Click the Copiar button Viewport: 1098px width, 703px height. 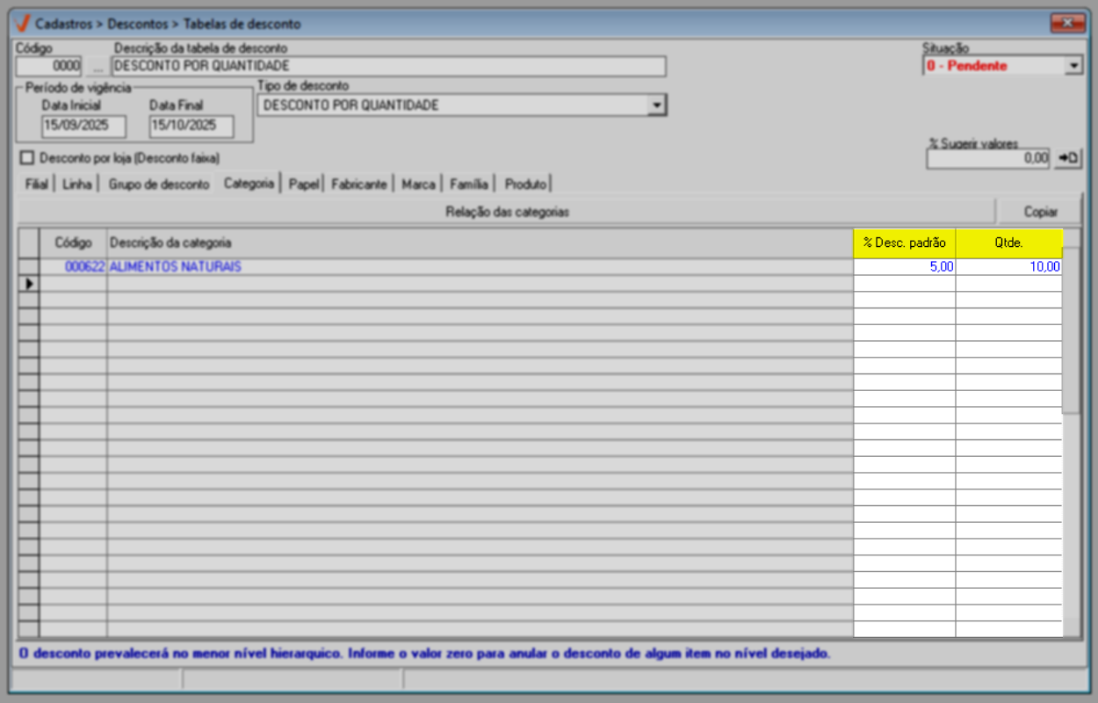click(1041, 212)
